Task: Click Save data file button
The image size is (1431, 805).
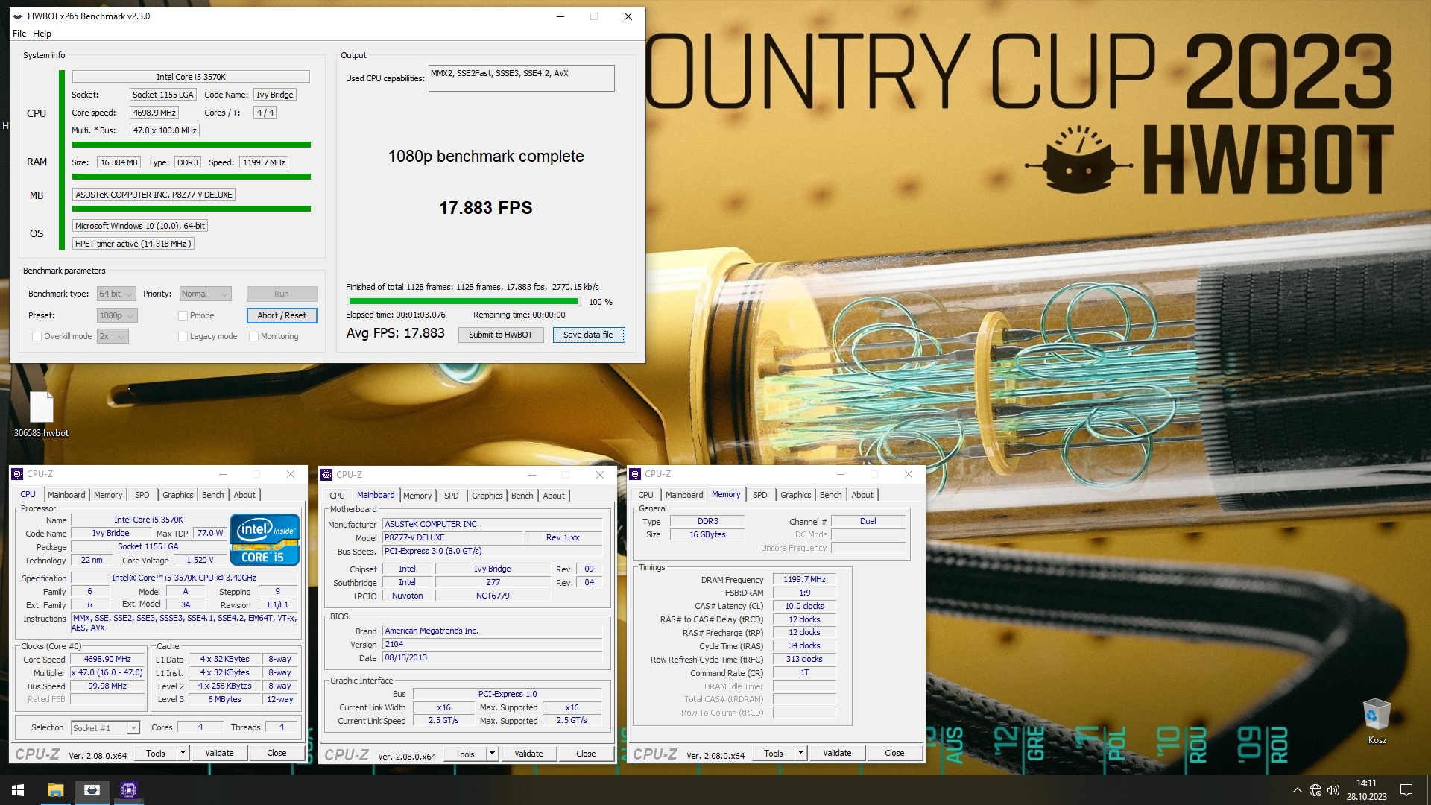Action: point(588,335)
